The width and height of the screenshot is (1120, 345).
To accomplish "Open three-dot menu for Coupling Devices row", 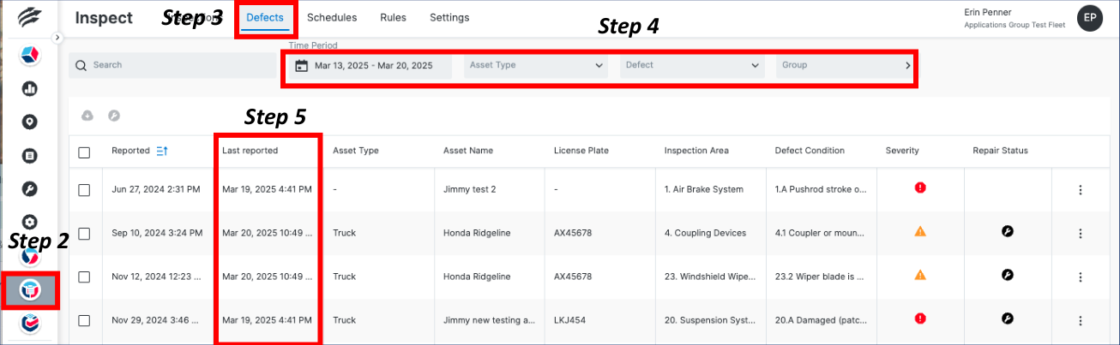I will (1081, 233).
